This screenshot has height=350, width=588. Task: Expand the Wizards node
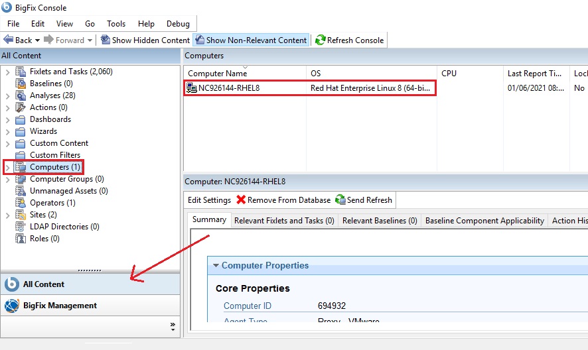pos(7,132)
